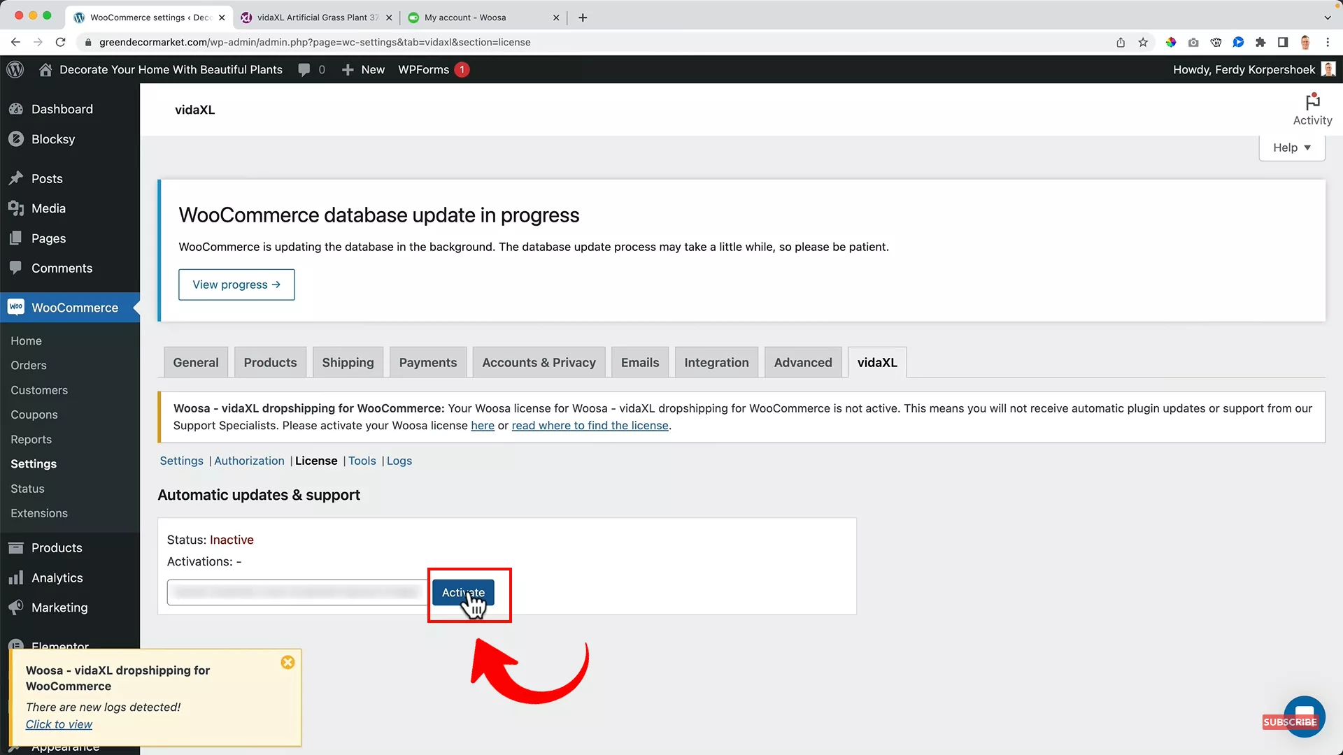Select the Elementor sidebar icon
The height and width of the screenshot is (755, 1343).
[16, 645]
